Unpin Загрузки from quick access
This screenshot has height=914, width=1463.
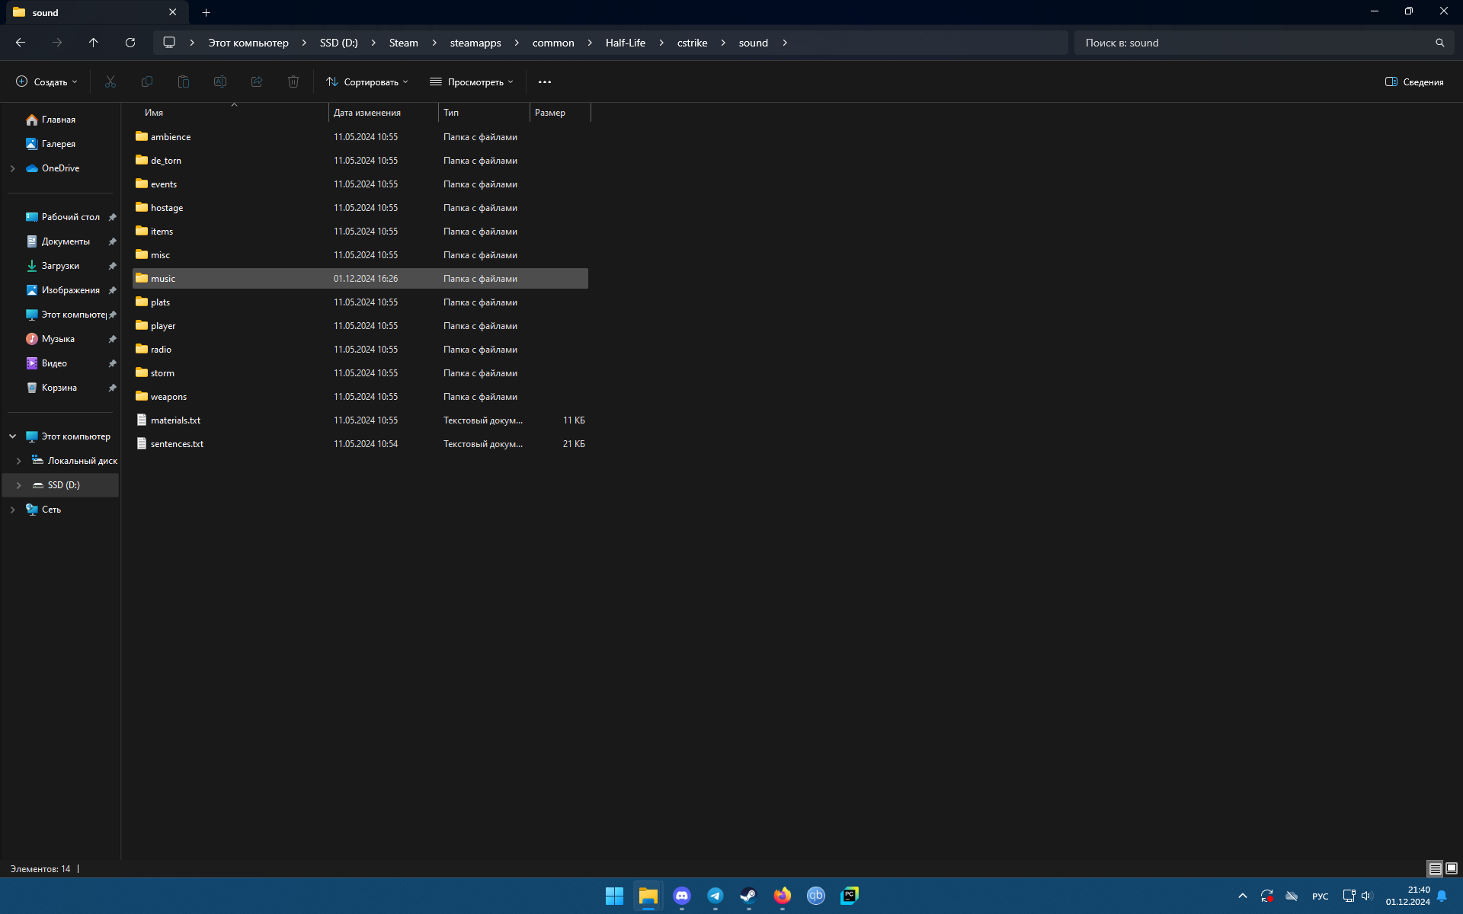tap(112, 266)
